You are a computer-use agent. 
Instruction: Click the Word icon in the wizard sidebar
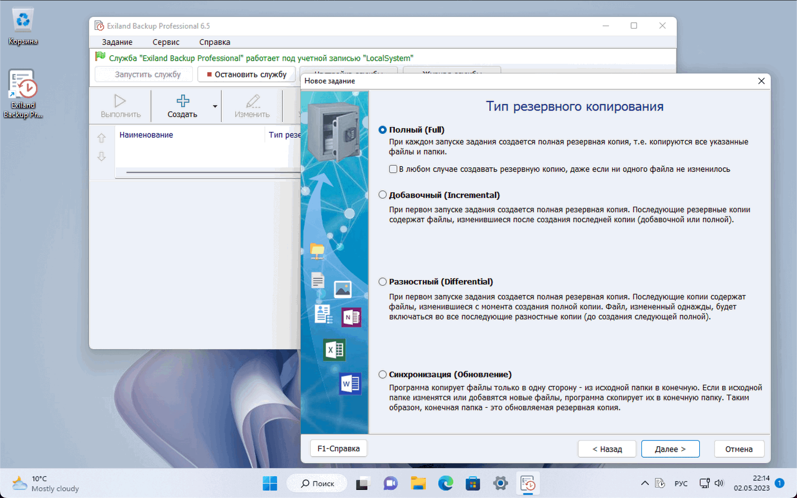click(x=350, y=384)
